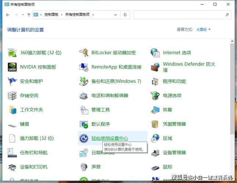237x183 pixels.
Task: Select the 管理工具 icon
Action: (x=84, y=110)
